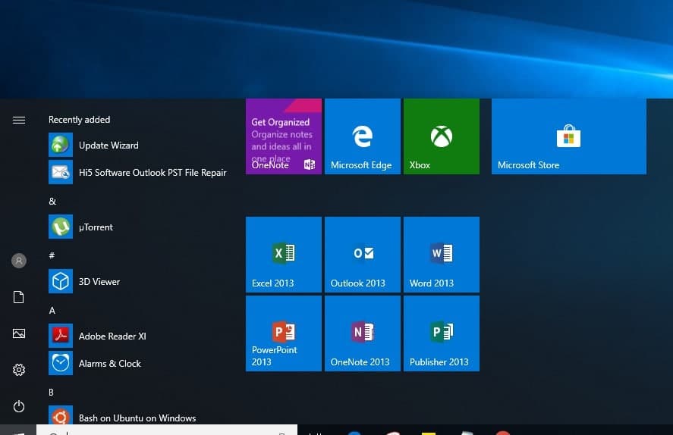Click the 'B' app list letter header
Screen dimensions: 673x435
(x=51, y=392)
